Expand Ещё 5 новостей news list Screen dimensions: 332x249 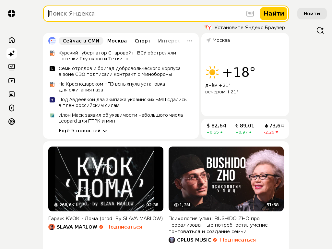click(83, 131)
